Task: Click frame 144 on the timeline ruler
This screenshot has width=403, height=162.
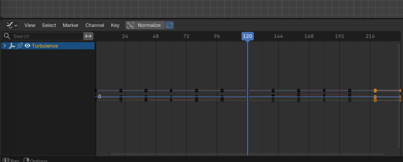Action: coord(278,36)
